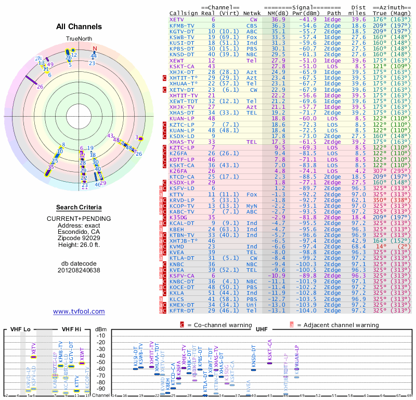Image resolution: width=416 pixels, height=400 pixels.
Task: Click the co-channel warning icon beside XHTIT-T*
Action: [x=165, y=78]
